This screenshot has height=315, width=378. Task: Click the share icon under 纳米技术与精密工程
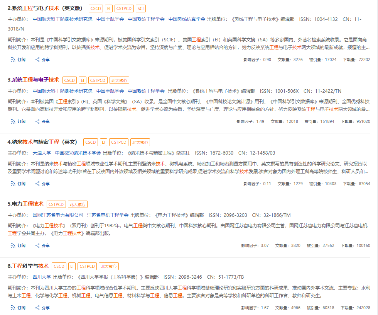37,183
